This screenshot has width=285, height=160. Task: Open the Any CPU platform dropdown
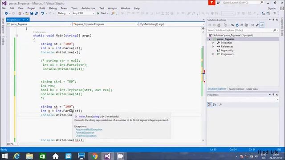pos(83,13)
